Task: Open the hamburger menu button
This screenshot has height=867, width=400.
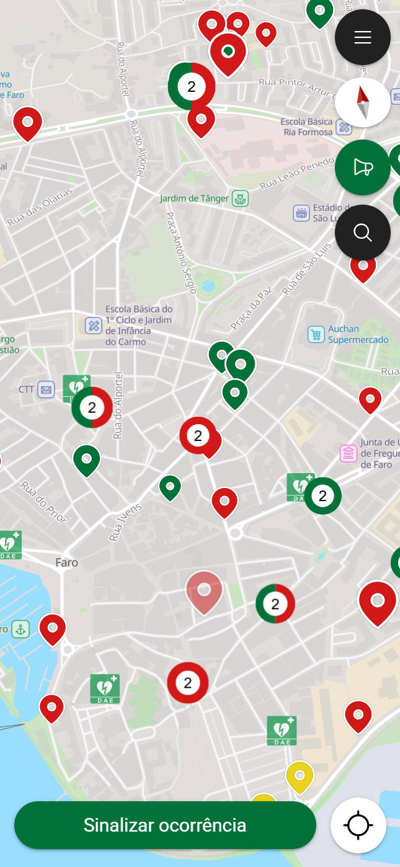Action: (363, 37)
